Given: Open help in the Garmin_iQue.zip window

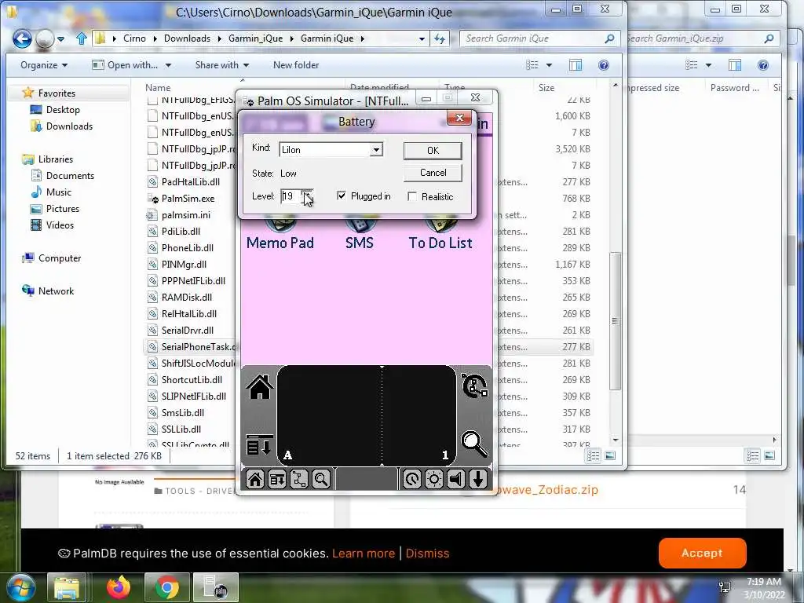Looking at the screenshot, I should pyautogui.click(x=763, y=65).
